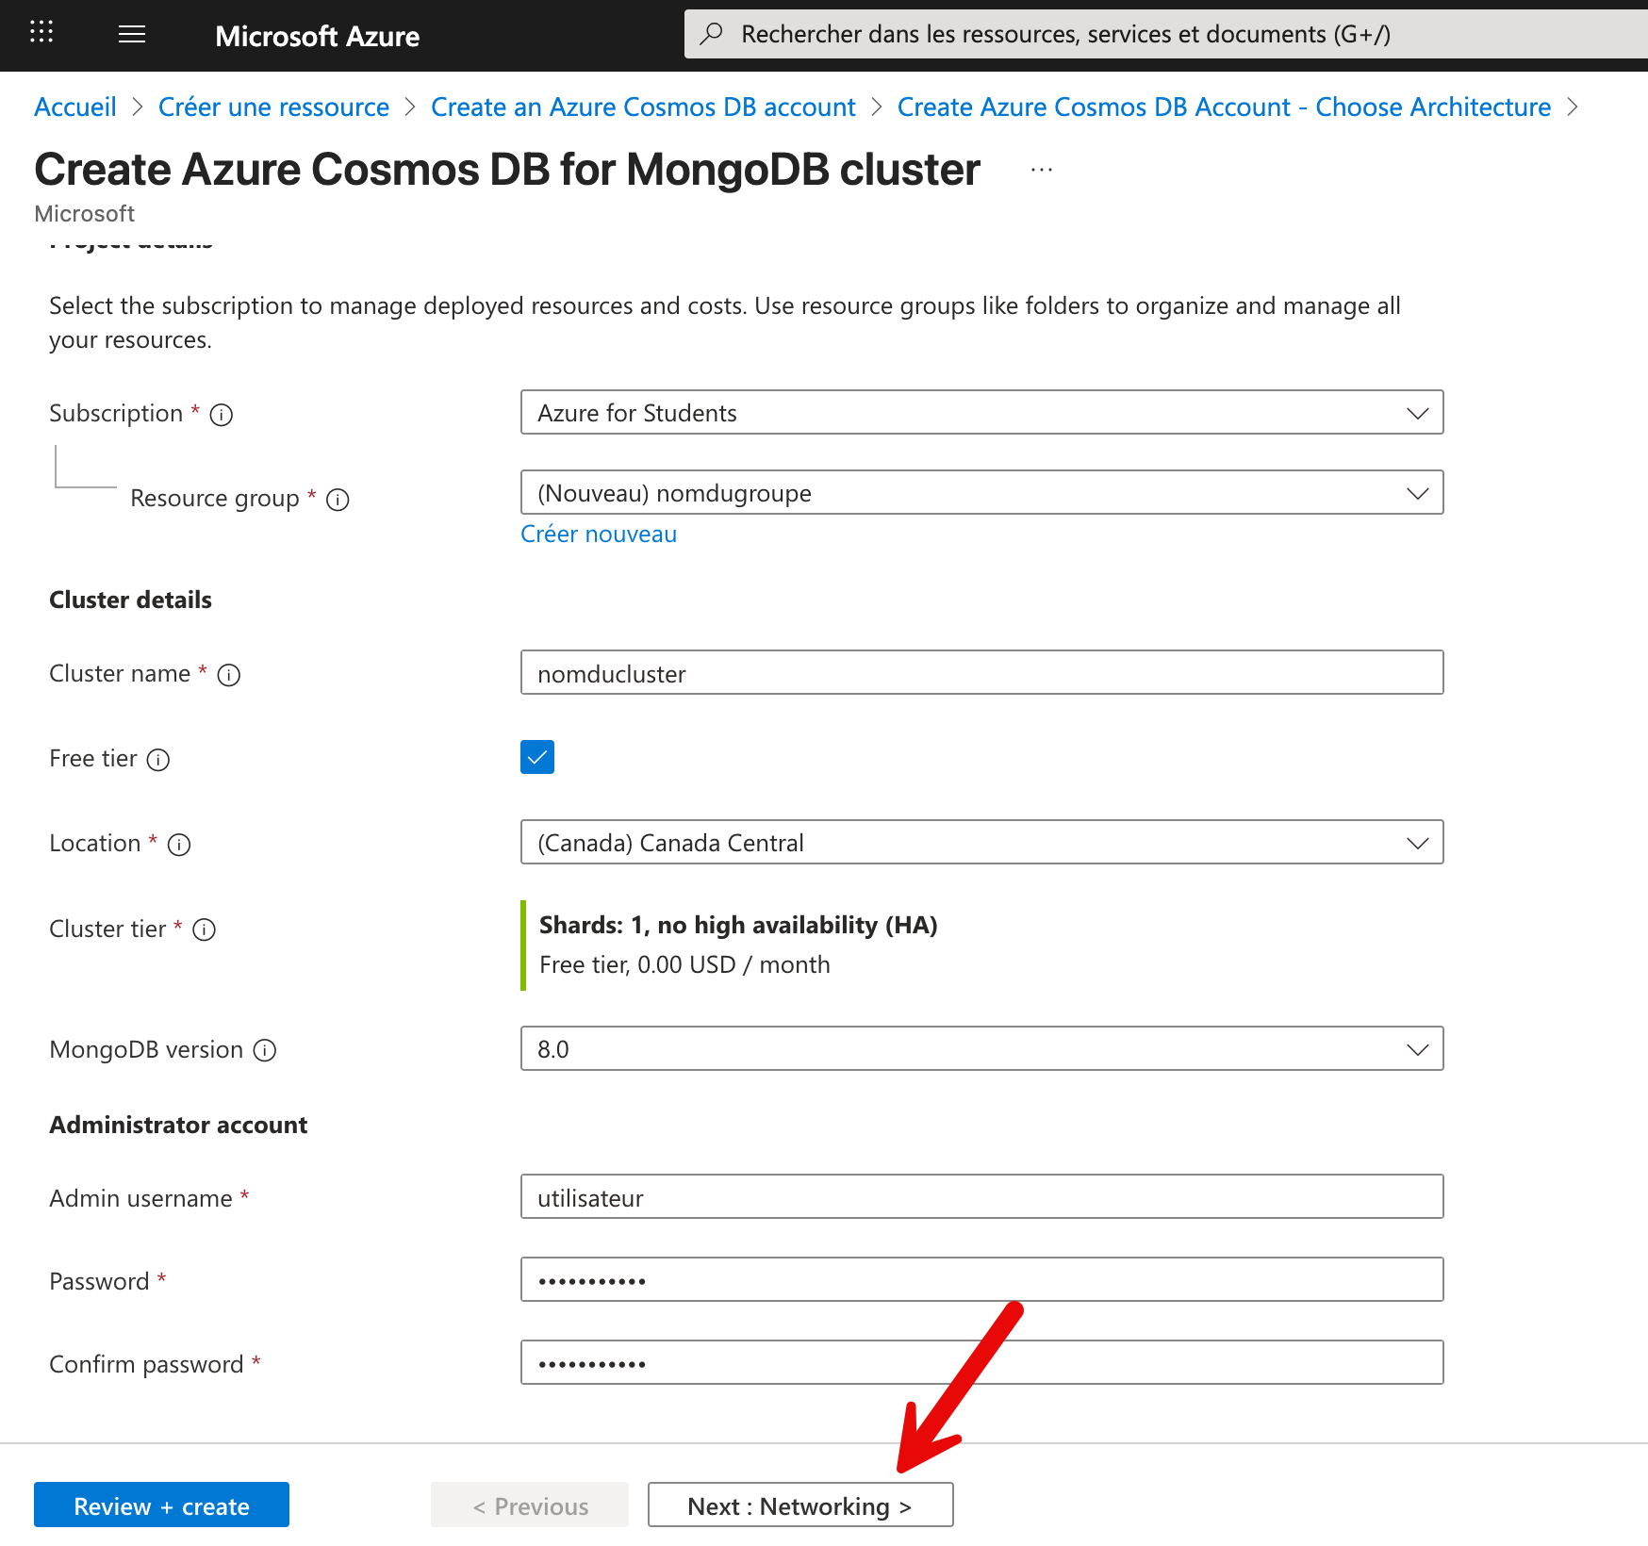The height and width of the screenshot is (1546, 1648).
Task: Open the Subscription dropdown
Action: pyautogui.click(x=1416, y=413)
